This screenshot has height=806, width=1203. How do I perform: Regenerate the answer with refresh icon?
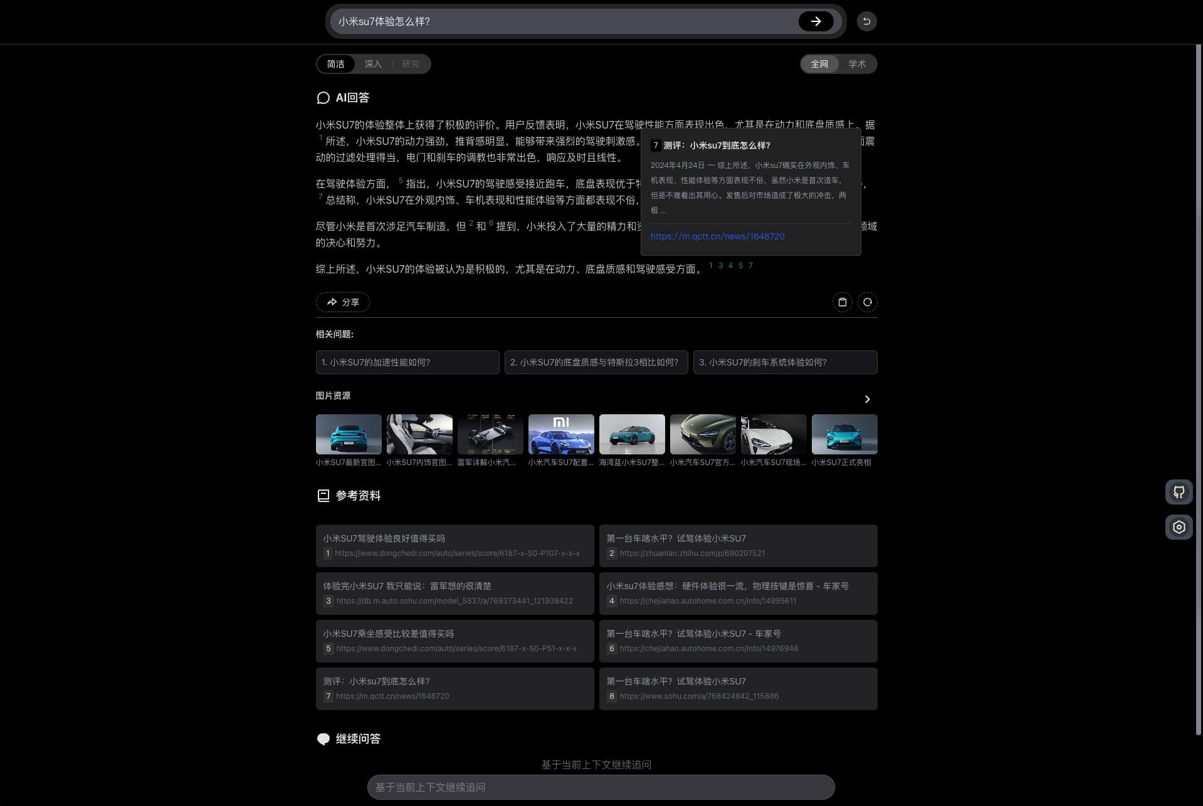tap(867, 302)
